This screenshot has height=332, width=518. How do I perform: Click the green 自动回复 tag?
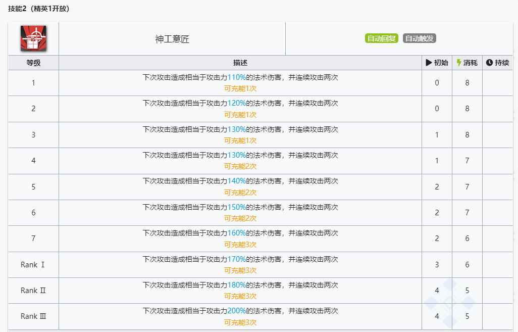(x=382, y=38)
